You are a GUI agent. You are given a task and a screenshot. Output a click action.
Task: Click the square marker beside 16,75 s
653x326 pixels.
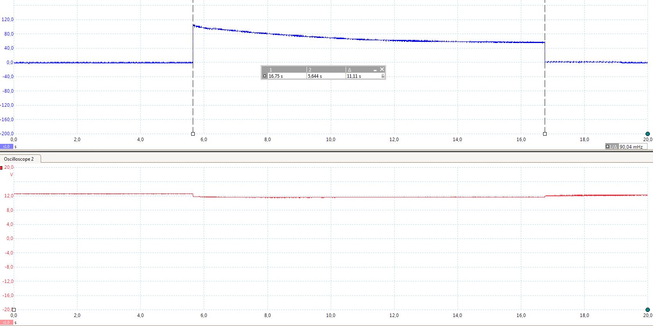265,76
